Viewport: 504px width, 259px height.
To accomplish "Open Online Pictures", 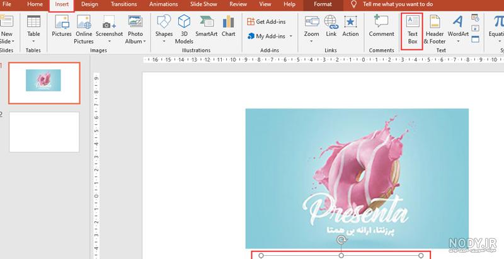I will [84, 30].
